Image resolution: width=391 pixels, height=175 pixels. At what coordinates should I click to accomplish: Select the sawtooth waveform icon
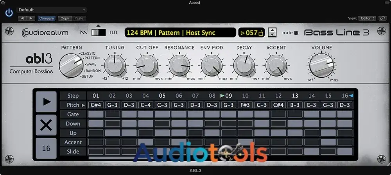(84, 32)
